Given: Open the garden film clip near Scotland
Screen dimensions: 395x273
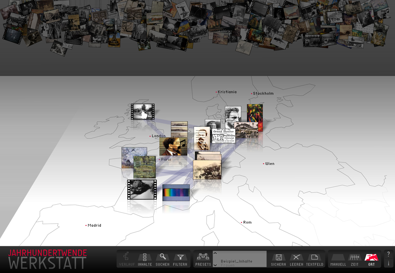Looking at the screenshot, I should pos(143,112).
